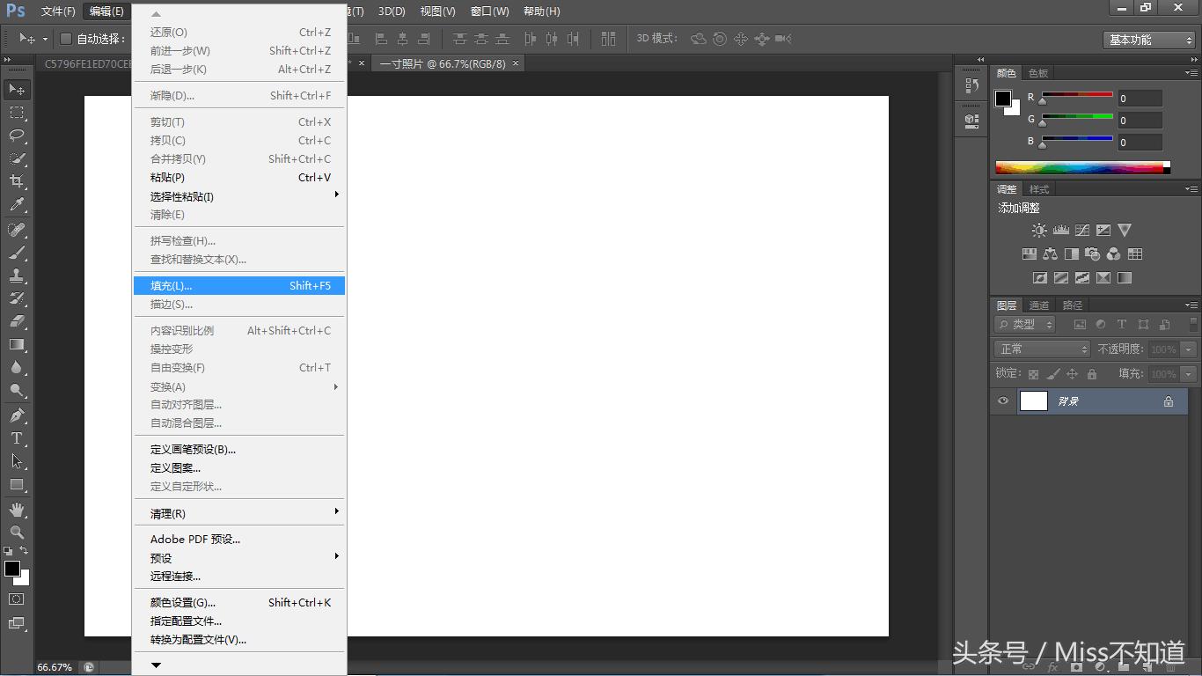Select the Pen tool
1202x676 pixels.
[17, 415]
